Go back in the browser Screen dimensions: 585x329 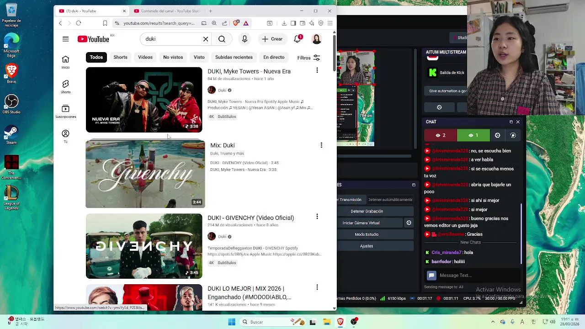tap(60, 23)
